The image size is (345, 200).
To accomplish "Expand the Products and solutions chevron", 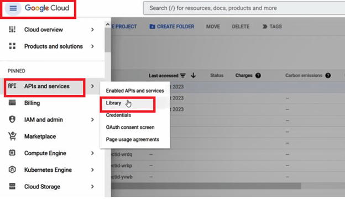I will tap(92, 46).
